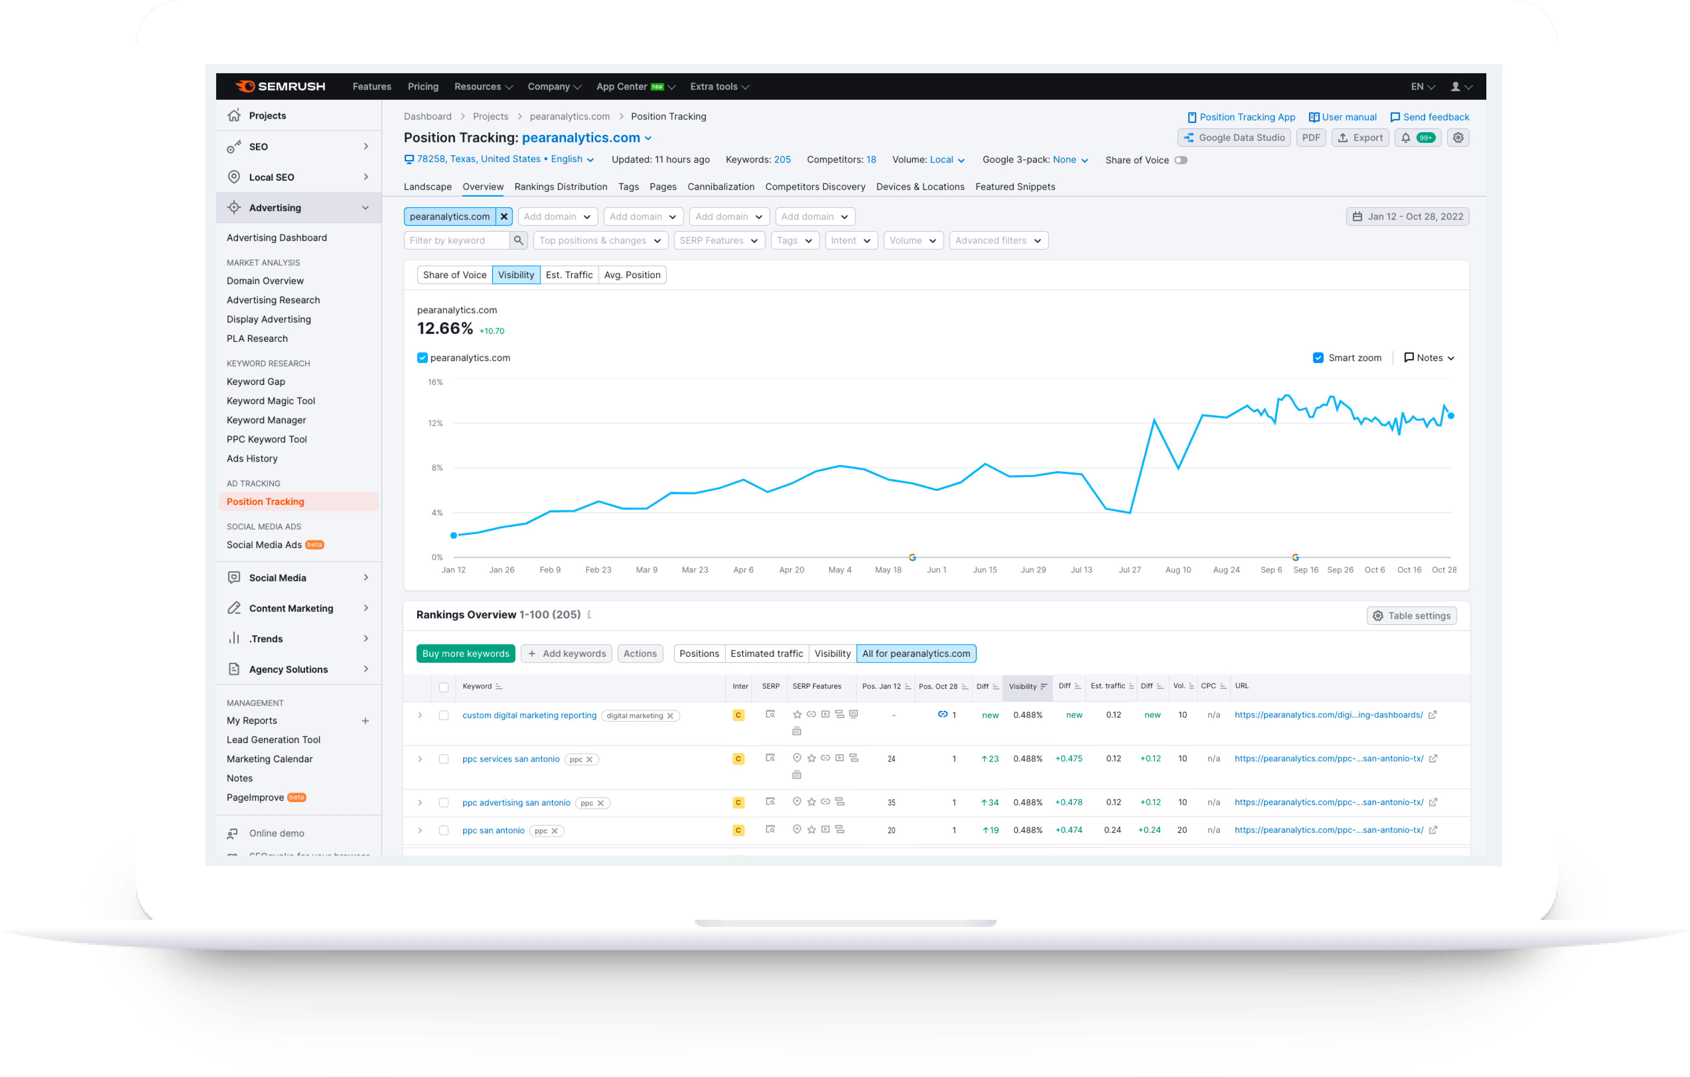Click the Filter by keyword input field

tap(456, 241)
